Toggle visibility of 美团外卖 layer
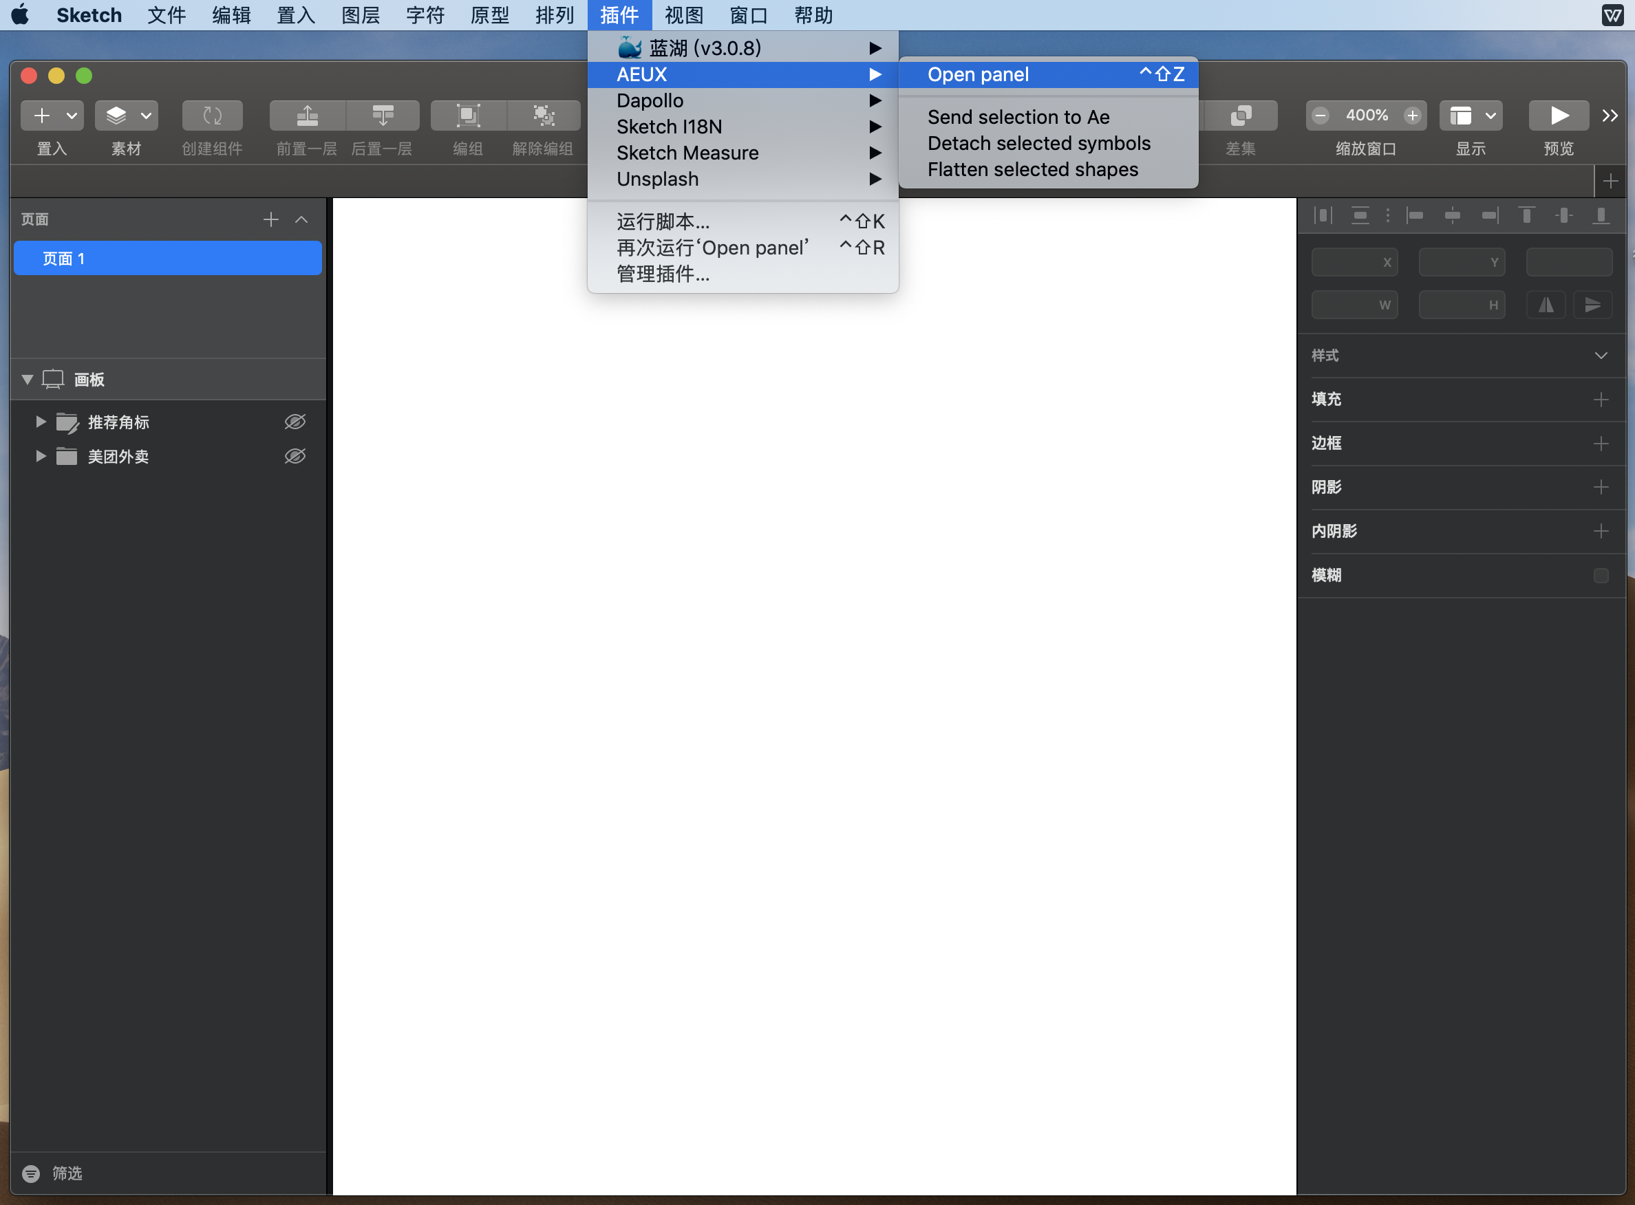This screenshot has width=1635, height=1205. (295, 457)
